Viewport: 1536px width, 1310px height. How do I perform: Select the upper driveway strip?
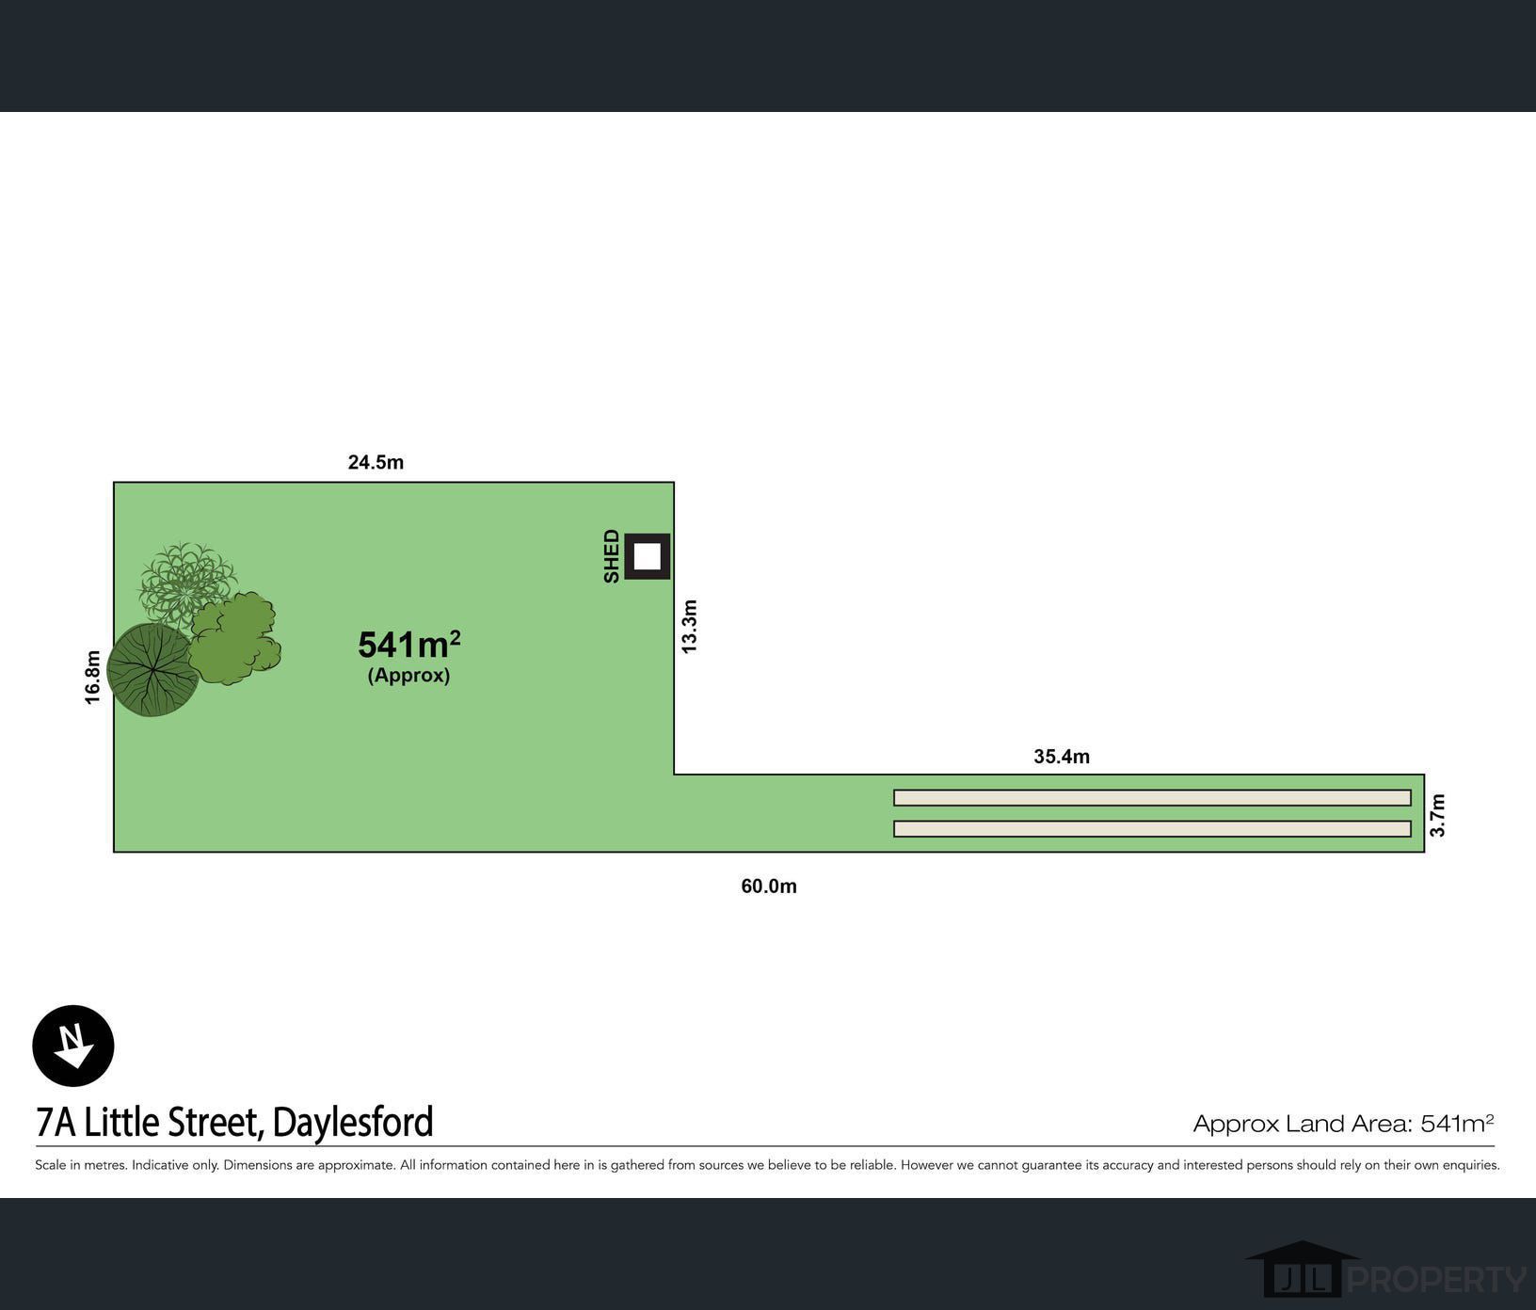pyautogui.click(x=1151, y=798)
